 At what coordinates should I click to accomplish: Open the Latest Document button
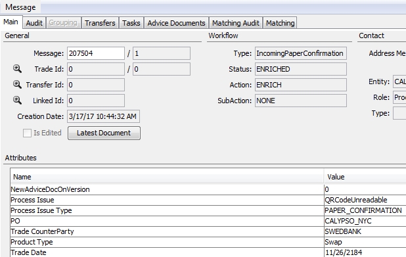(x=104, y=133)
